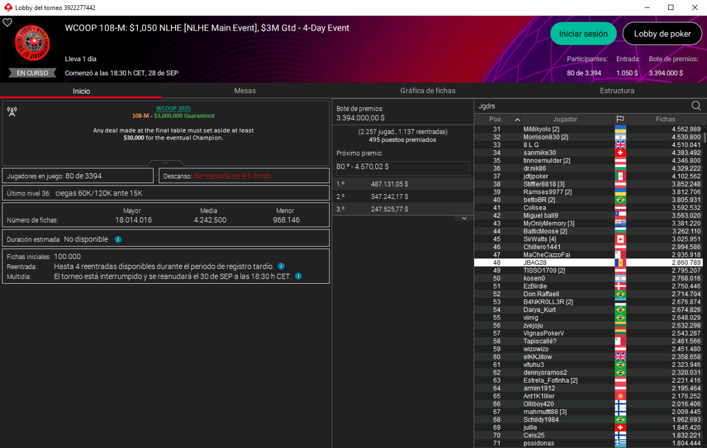Click the Jgdrs search field
The image size is (707, 448).
pyautogui.click(x=582, y=106)
